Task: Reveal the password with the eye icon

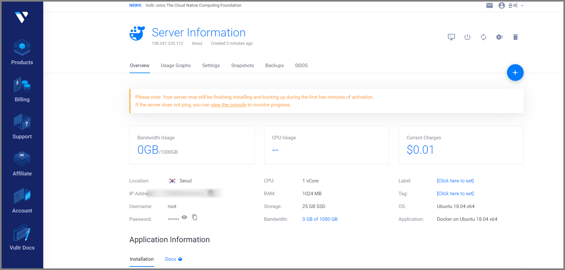Action: pyautogui.click(x=184, y=217)
